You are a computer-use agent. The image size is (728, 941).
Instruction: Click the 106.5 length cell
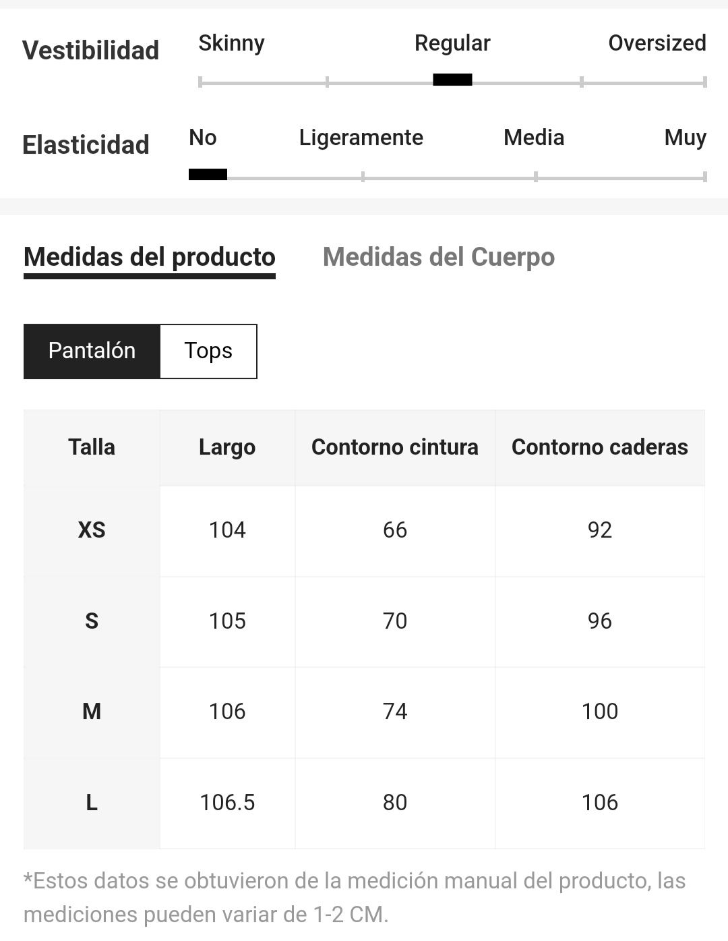point(227,803)
